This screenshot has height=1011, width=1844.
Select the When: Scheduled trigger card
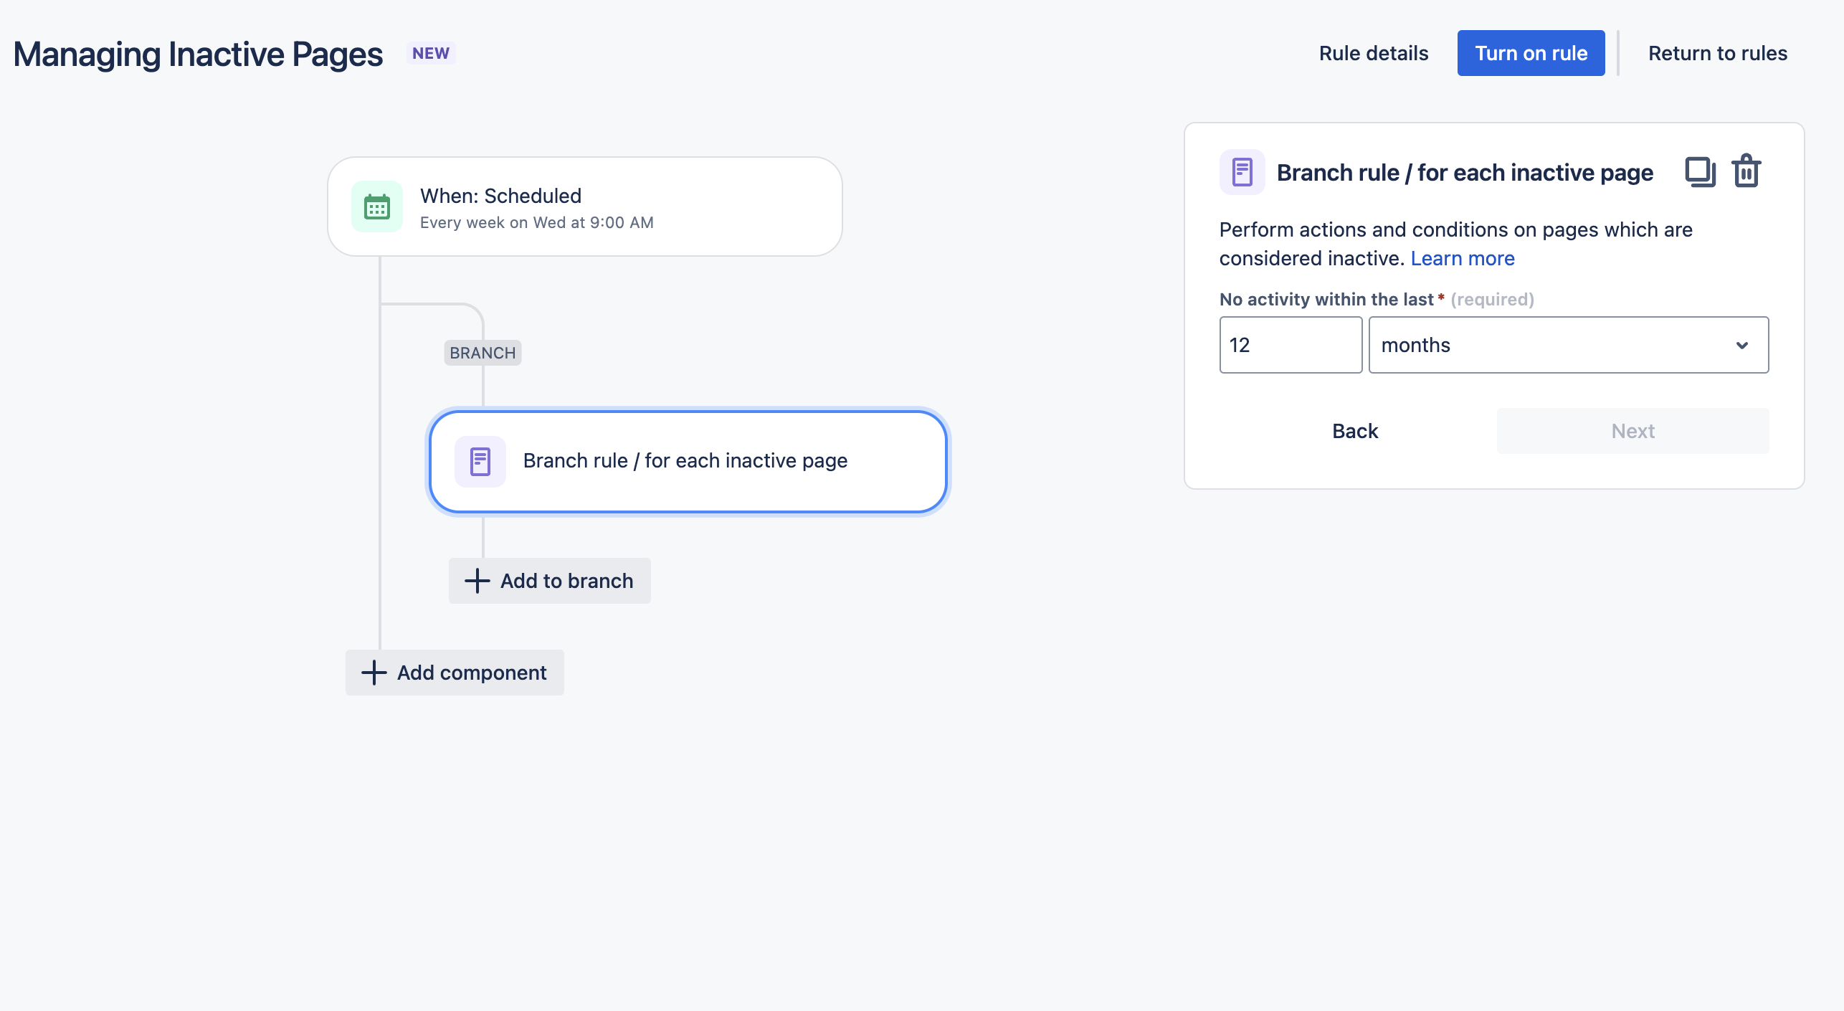click(x=585, y=207)
